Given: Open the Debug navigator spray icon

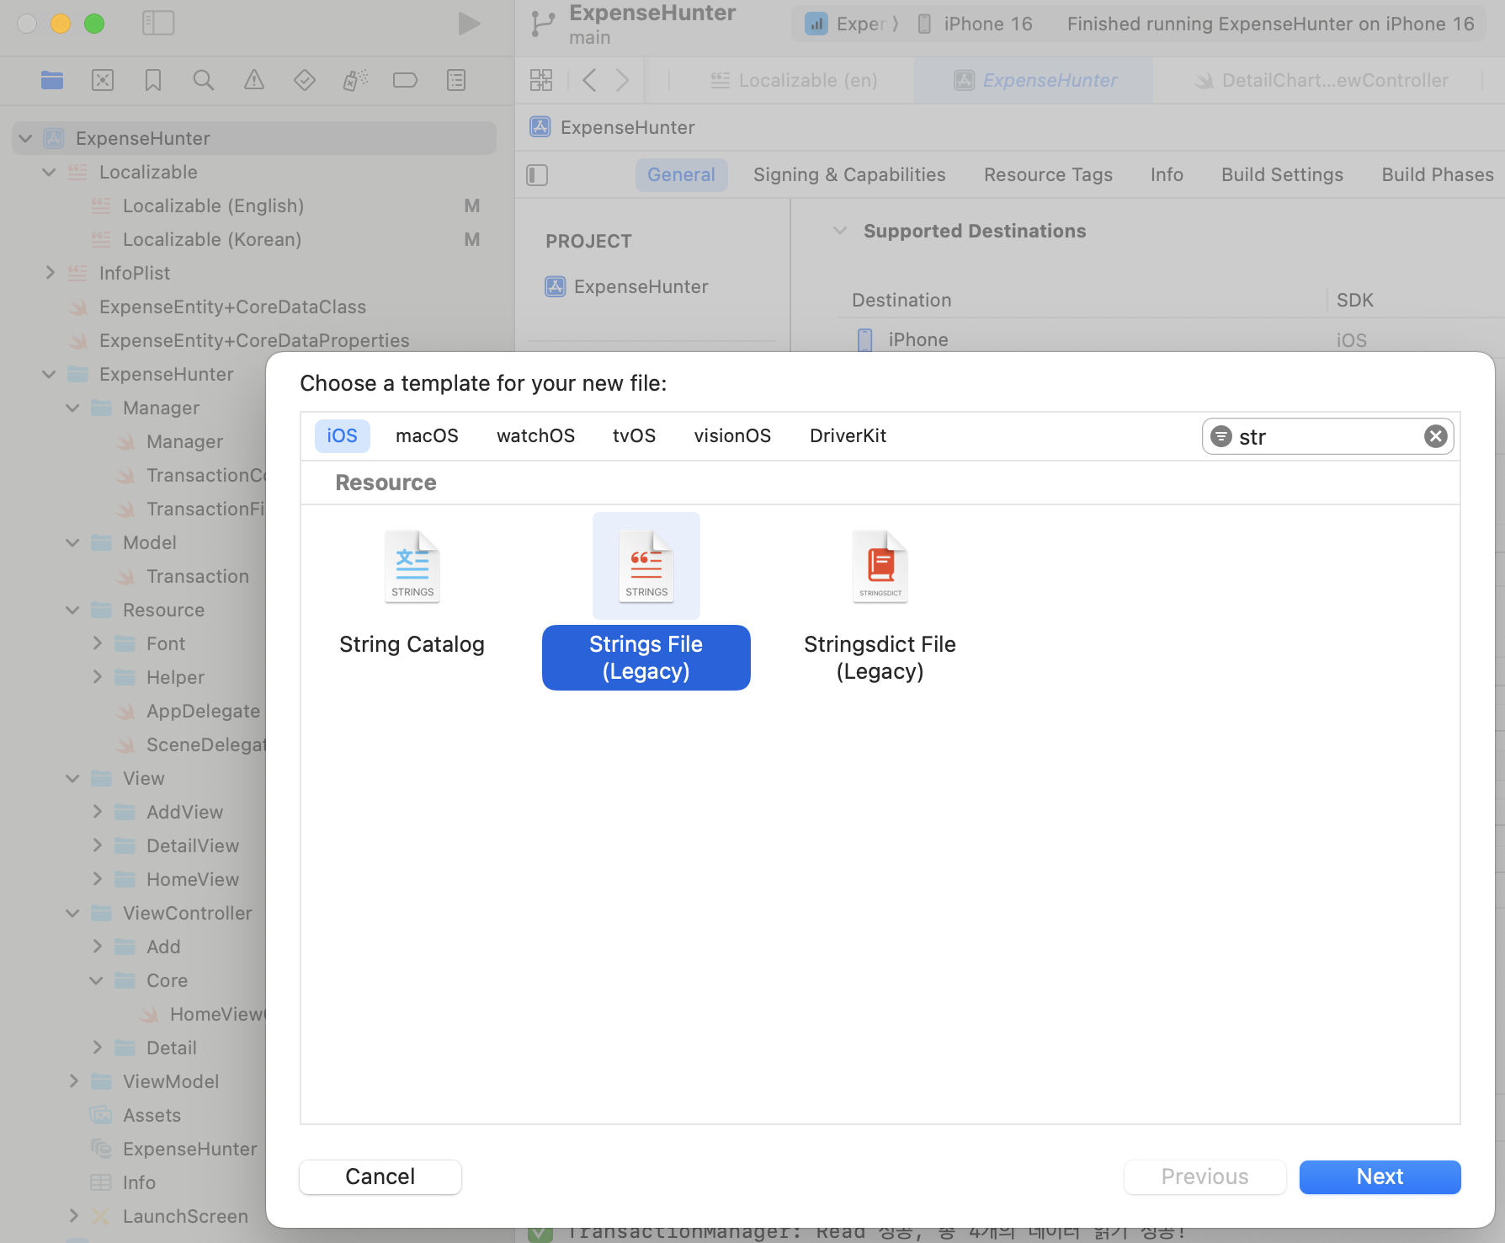Looking at the screenshot, I should (x=355, y=80).
